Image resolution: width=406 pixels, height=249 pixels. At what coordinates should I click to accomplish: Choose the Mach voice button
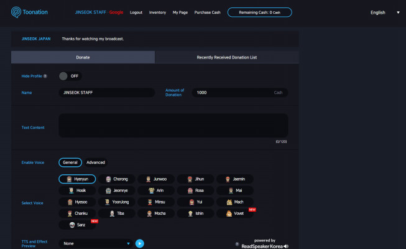(235, 202)
